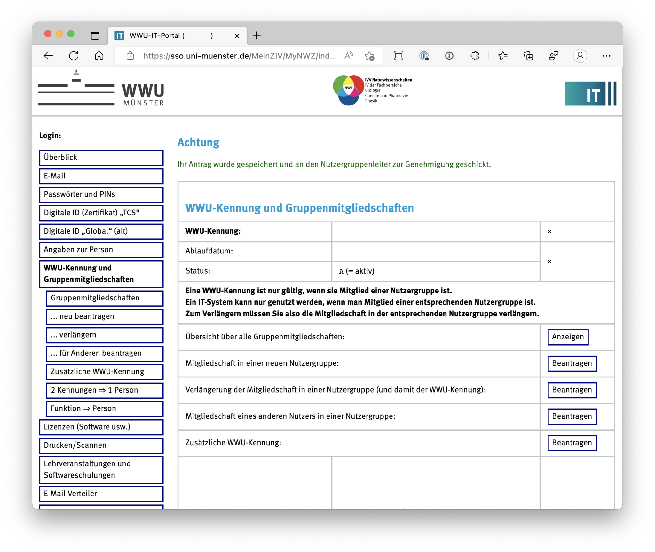
Task: Click the WWU Münster logo
Action: point(101,91)
